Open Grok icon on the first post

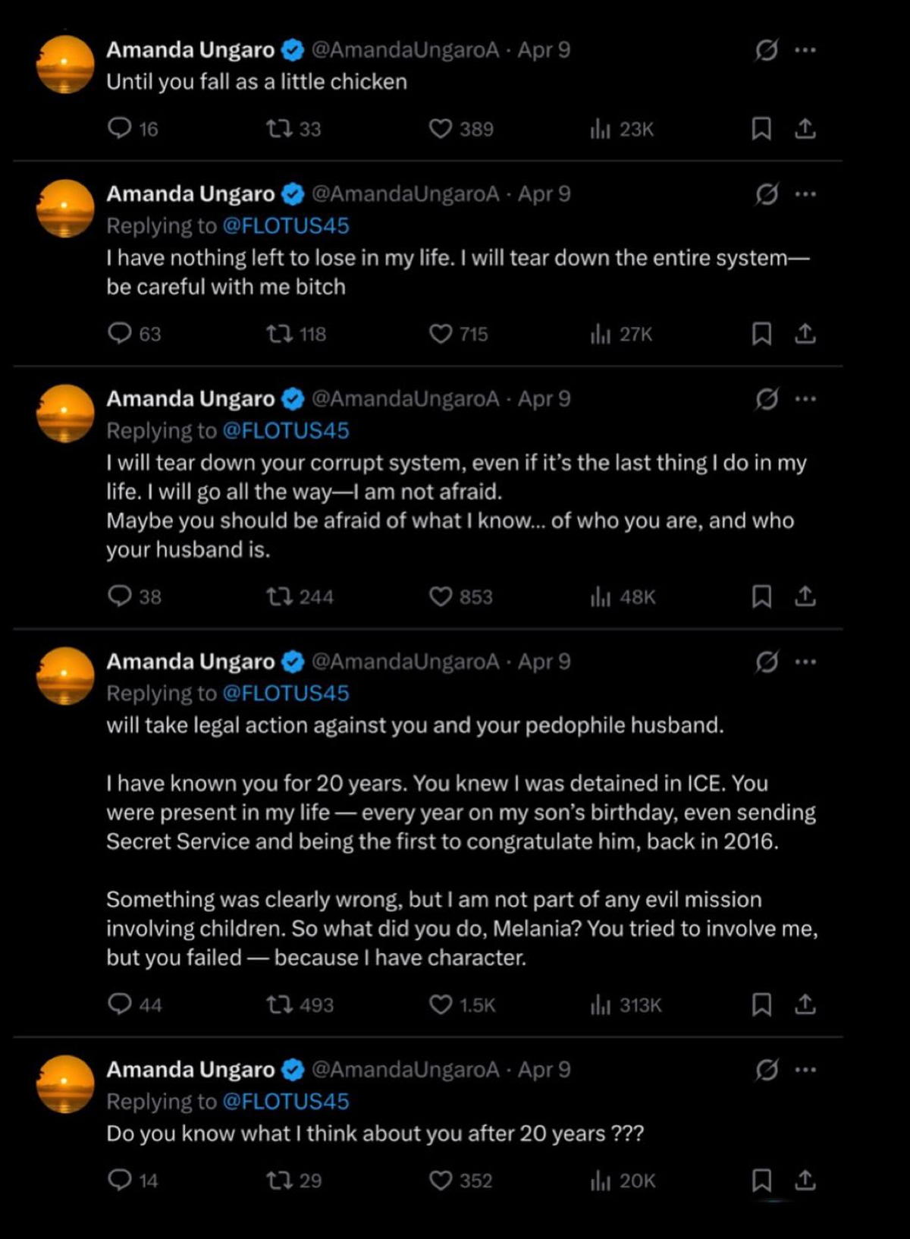click(x=767, y=50)
